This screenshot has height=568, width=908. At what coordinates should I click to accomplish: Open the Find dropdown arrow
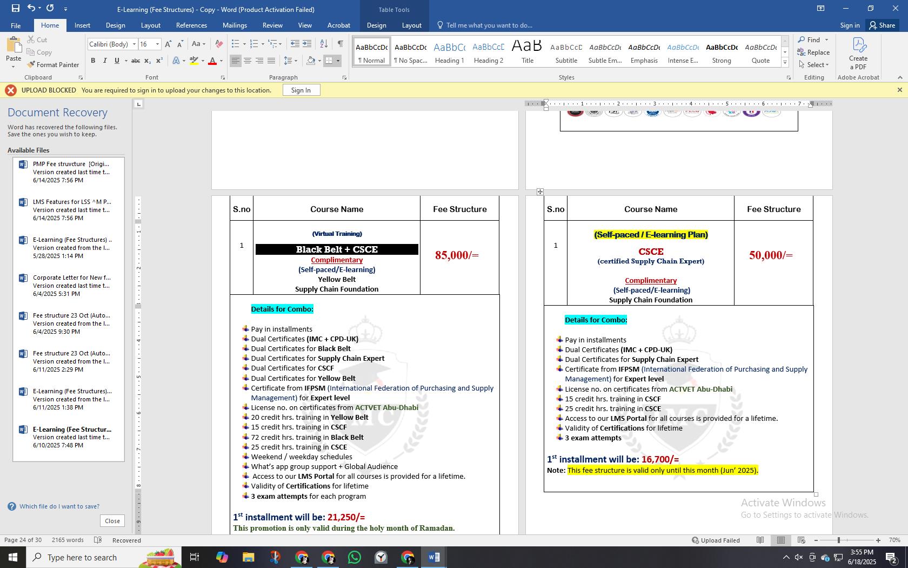click(x=826, y=40)
